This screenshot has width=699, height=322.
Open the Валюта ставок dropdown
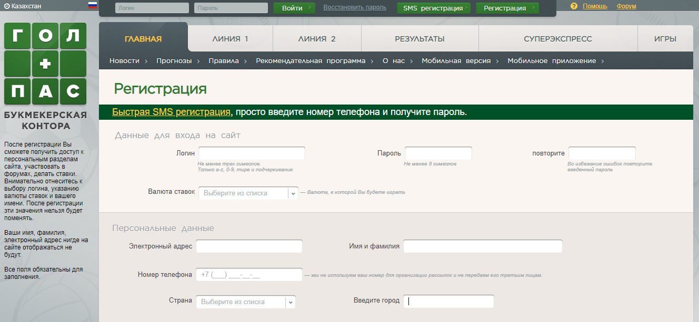[248, 193]
